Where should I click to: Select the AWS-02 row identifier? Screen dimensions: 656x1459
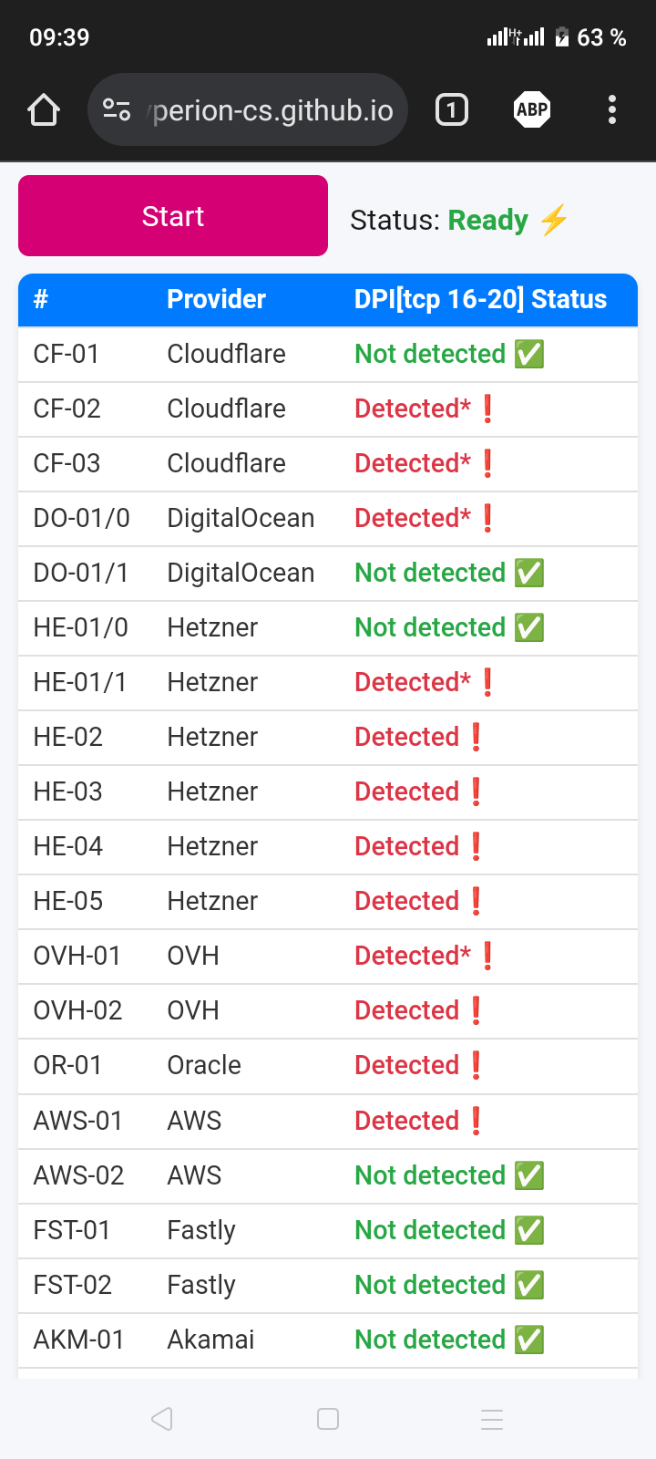click(78, 1175)
